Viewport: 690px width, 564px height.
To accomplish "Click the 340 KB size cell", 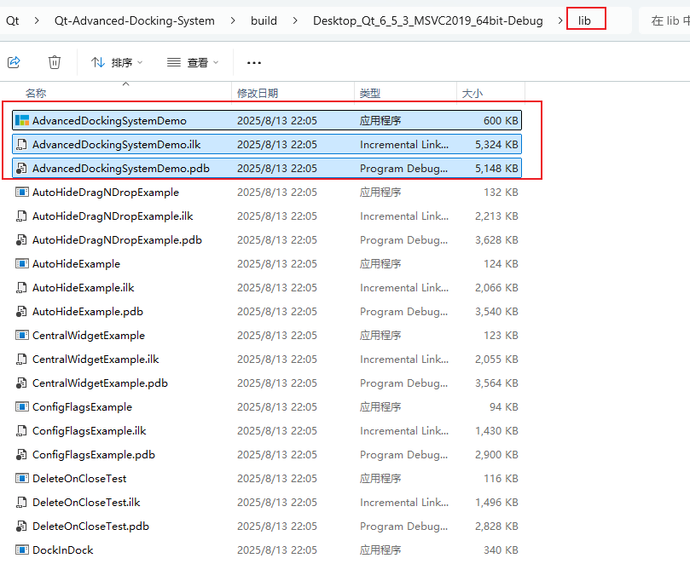I will 501,550.
